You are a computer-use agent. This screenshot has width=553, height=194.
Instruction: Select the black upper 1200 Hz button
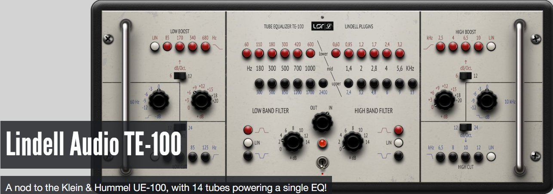pyautogui.click(x=298, y=83)
